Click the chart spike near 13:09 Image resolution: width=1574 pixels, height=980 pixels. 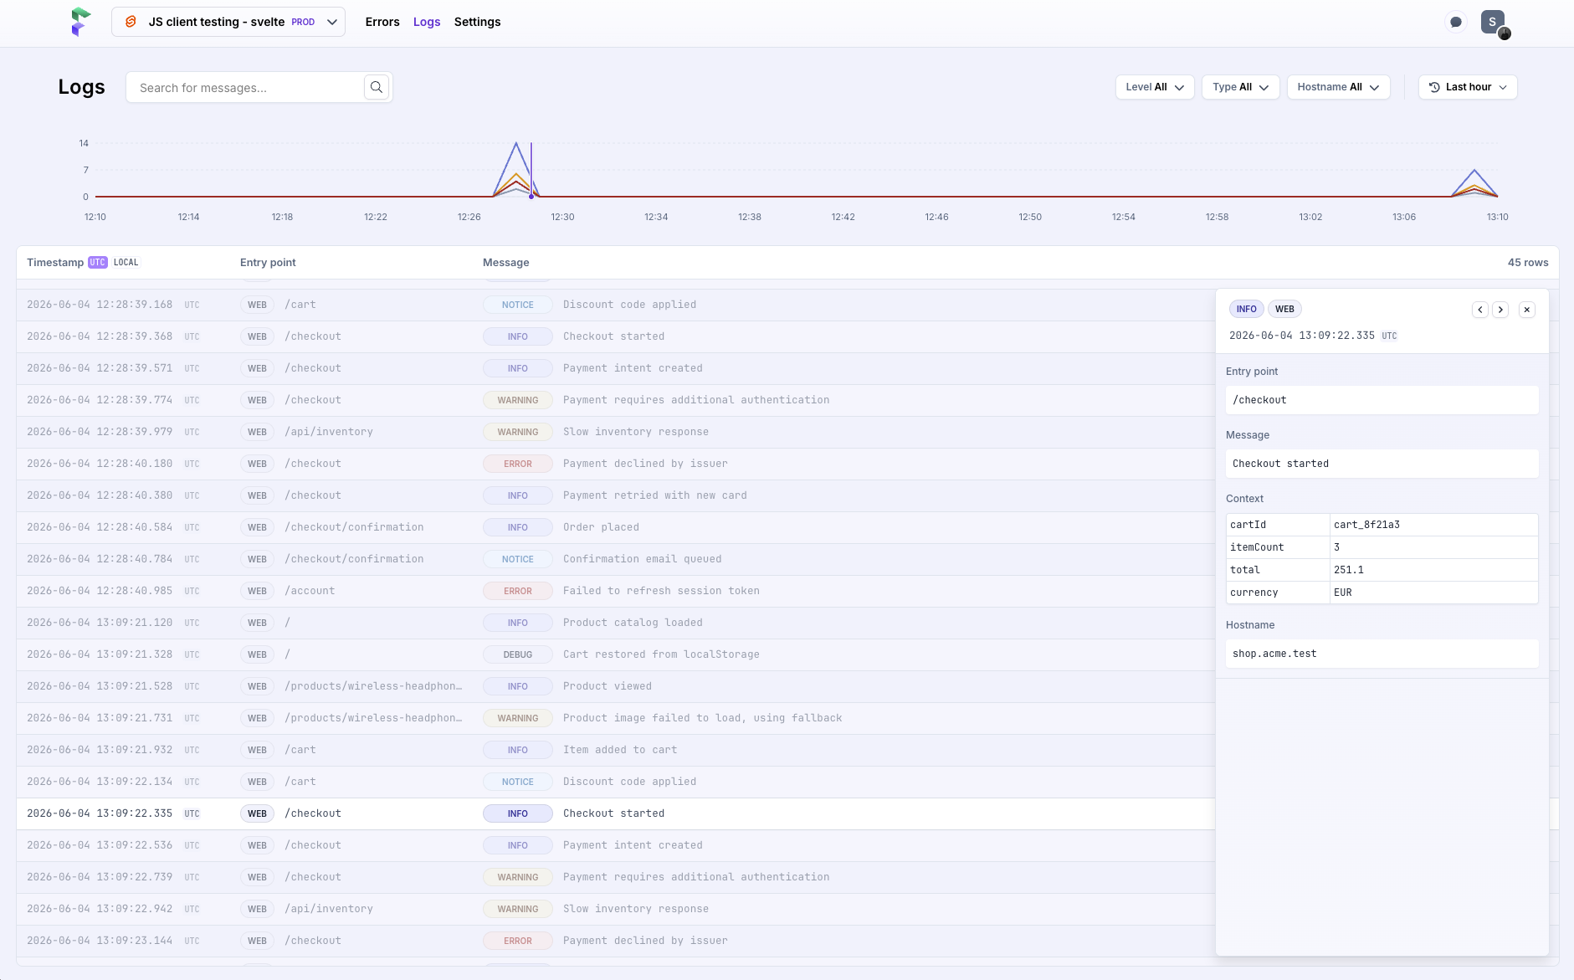click(1474, 182)
